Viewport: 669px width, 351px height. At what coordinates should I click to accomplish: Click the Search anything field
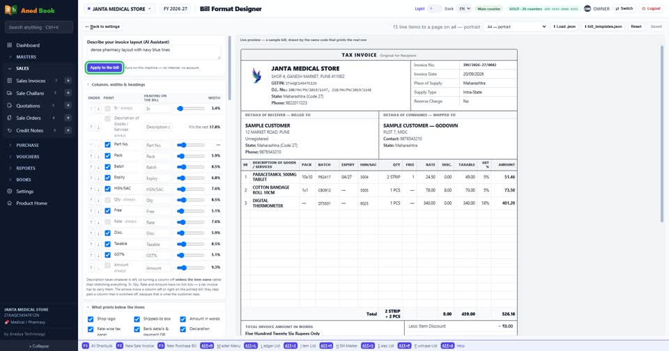(39, 27)
